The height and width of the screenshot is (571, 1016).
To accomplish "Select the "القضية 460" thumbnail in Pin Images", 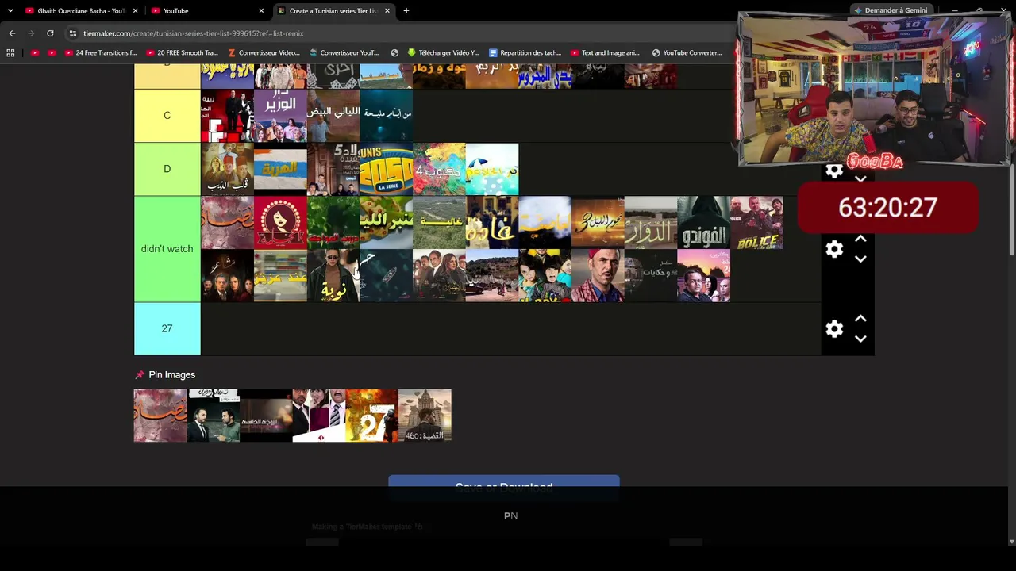I will pos(425,415).
